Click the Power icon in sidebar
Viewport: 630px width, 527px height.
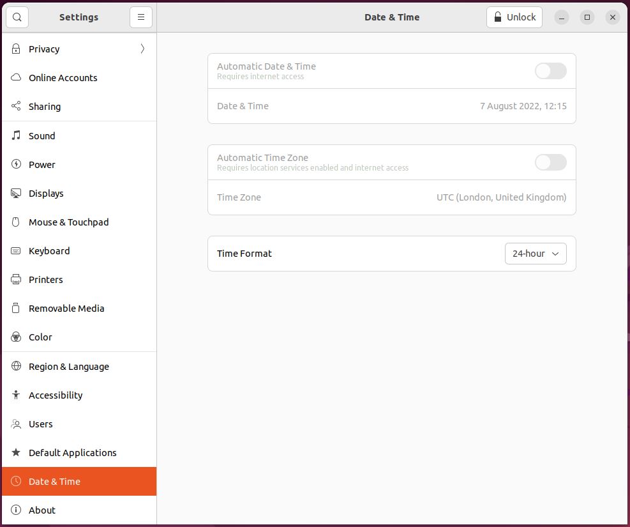(17, 164)
